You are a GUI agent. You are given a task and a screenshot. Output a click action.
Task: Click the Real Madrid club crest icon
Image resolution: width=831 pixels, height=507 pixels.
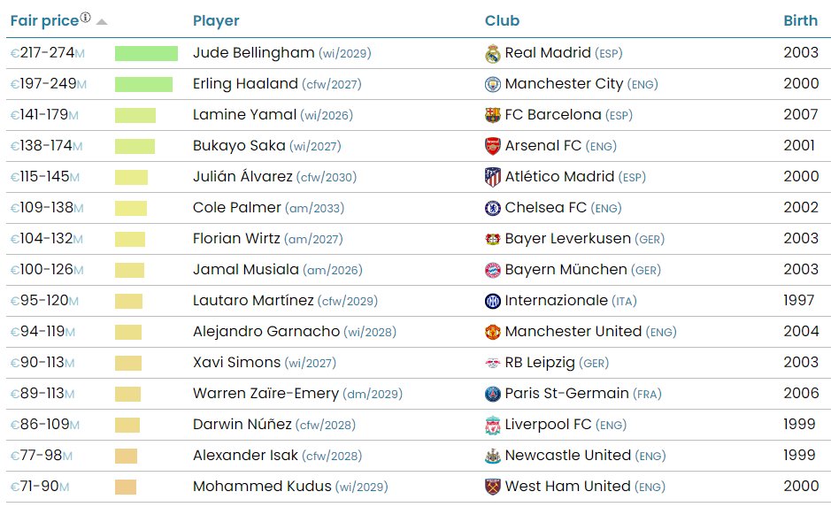492,53
